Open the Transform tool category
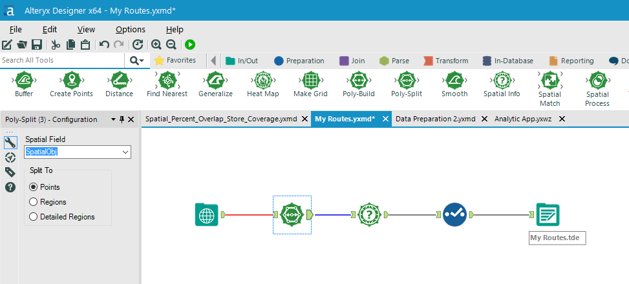This screenshot has height=284, width=629. (445, 61)
